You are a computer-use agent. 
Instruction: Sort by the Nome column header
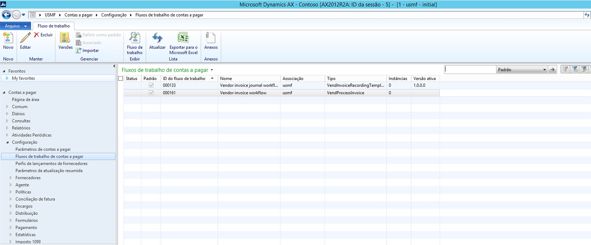tap(249, 78)
